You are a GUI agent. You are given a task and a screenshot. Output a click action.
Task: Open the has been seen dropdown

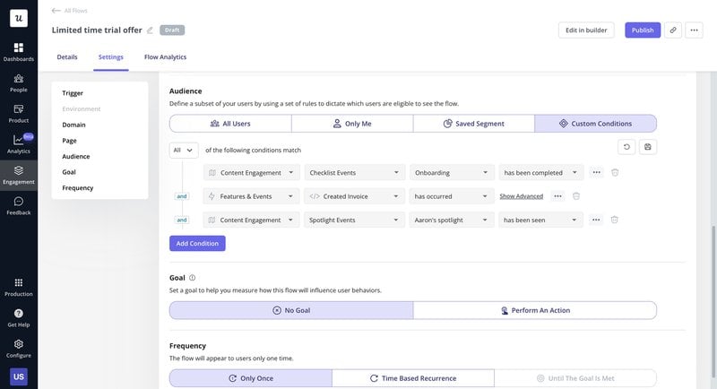coord(541,220)
